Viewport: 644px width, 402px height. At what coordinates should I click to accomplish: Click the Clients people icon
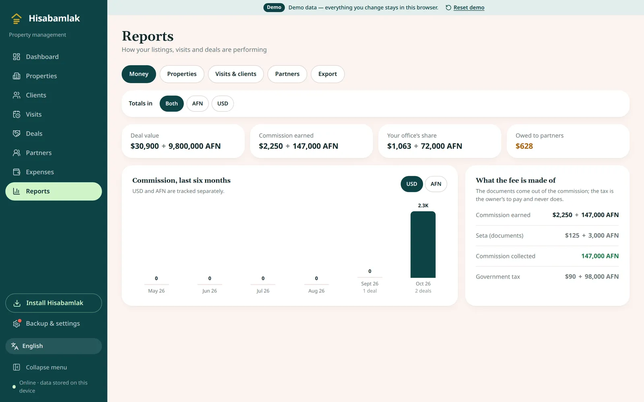pos(17,95)
